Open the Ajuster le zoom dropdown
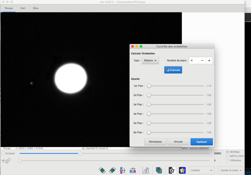This screenshot has width=251, height=175. [231, 170]
